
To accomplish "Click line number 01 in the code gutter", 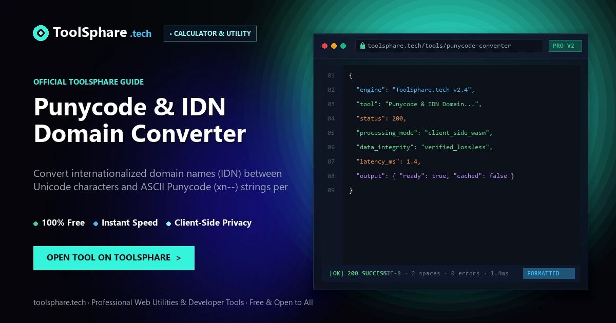I will click(x=331, y=75).
